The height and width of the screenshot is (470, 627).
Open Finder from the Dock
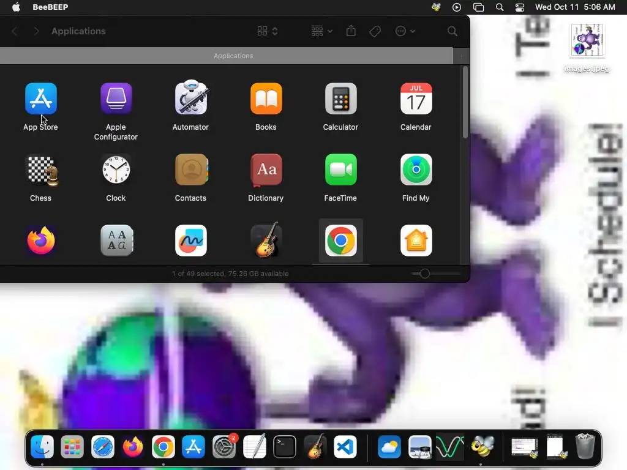[42, 446]
